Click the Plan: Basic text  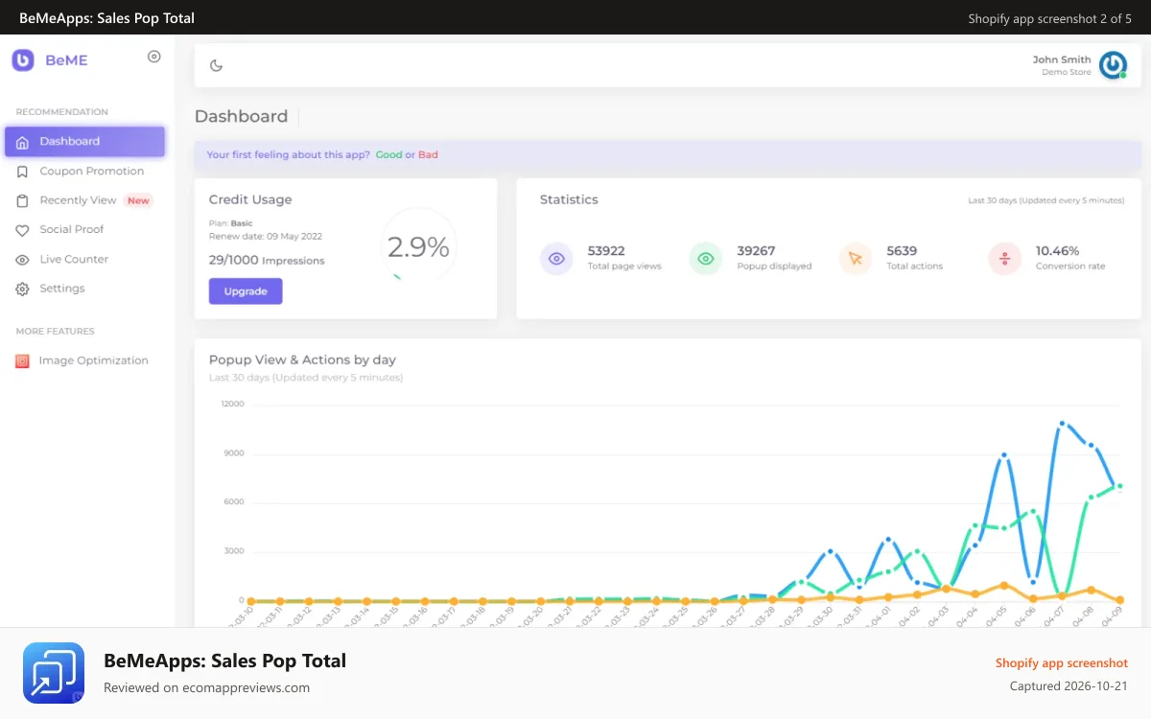tap(230, 223)
